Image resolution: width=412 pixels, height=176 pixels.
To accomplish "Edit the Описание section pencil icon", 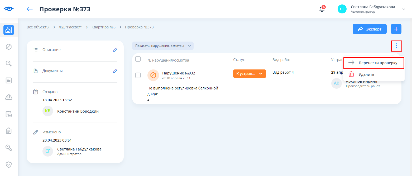I will coord(115,50).
